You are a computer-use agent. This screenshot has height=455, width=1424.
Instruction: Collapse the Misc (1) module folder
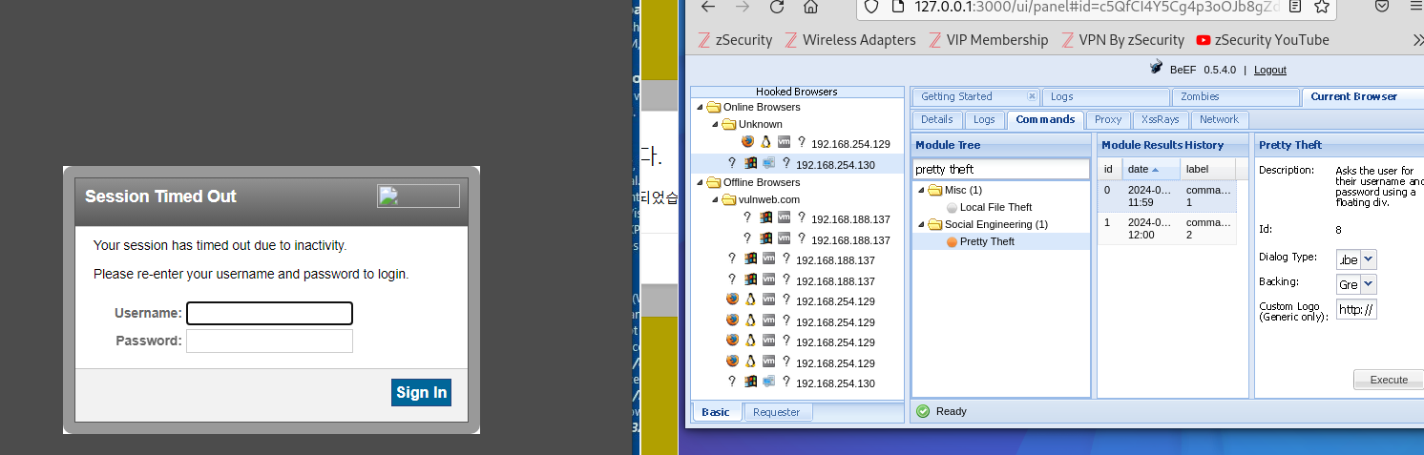pos(922,190)
